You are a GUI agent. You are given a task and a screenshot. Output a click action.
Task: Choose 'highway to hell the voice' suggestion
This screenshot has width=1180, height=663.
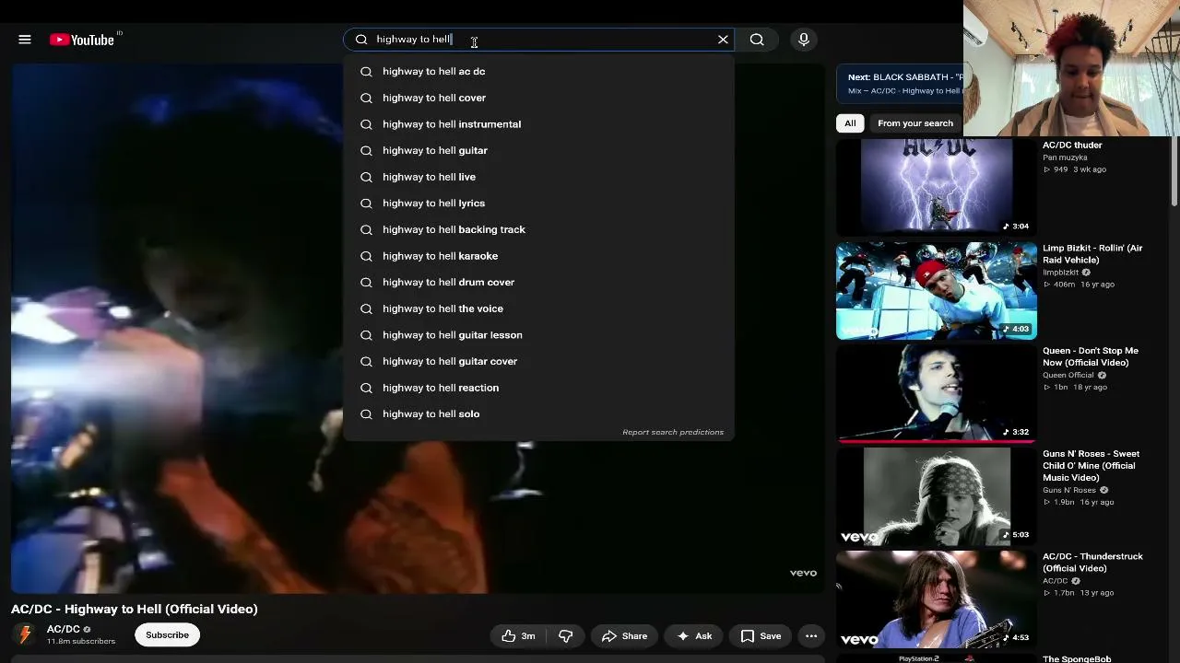tap(539, 308)
